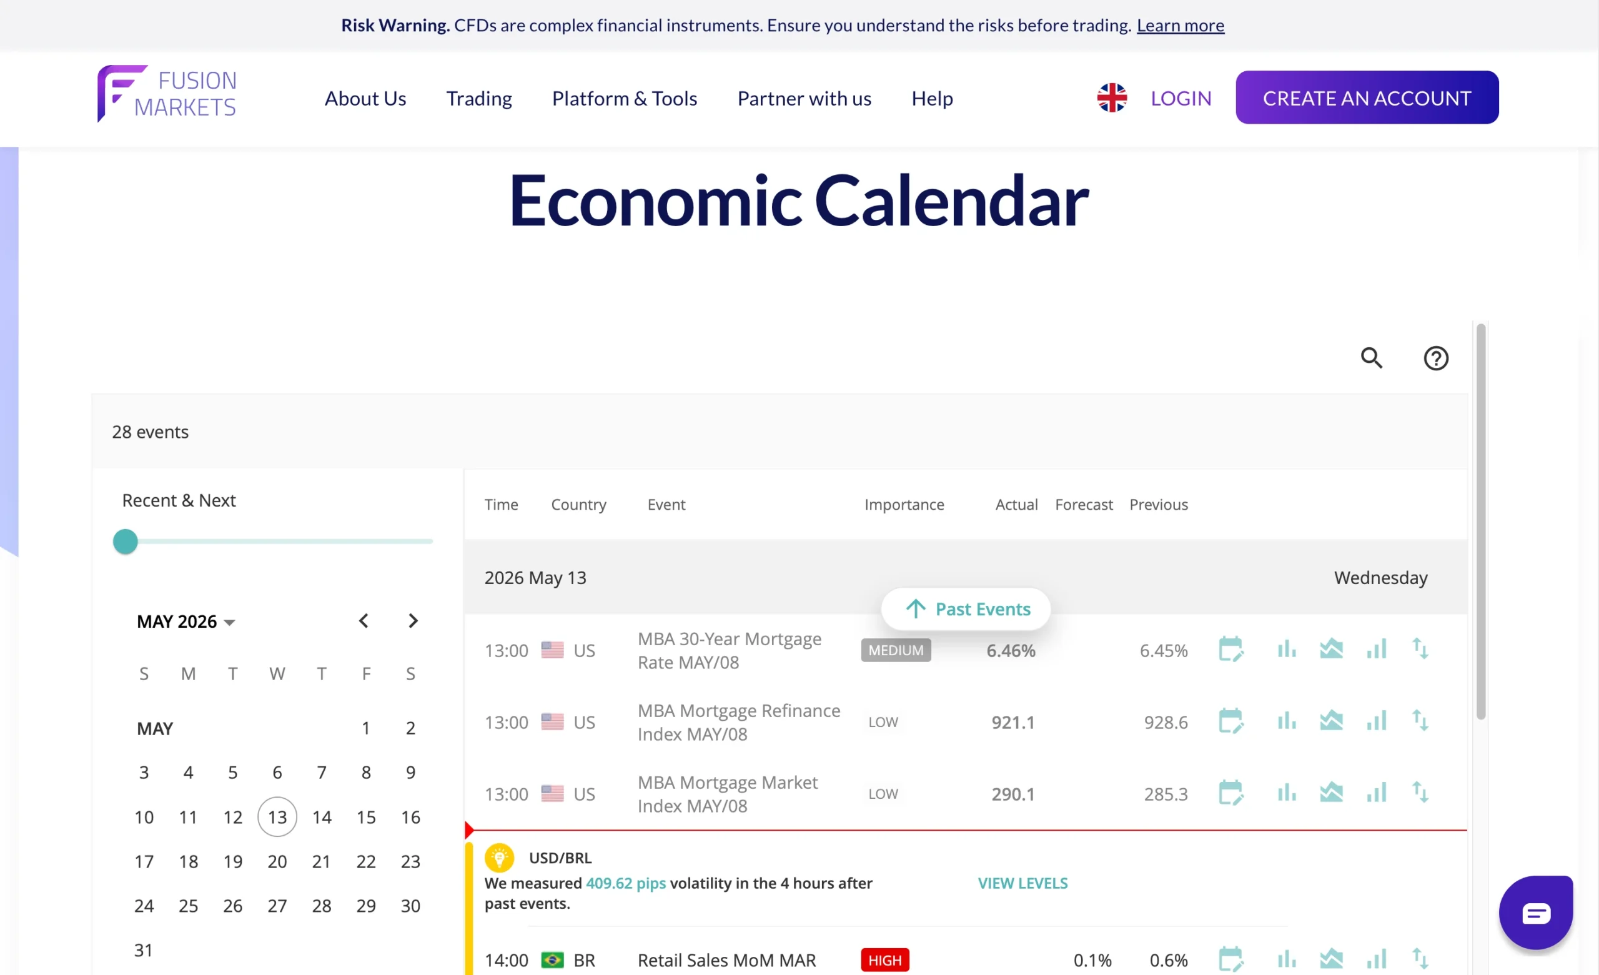The width and height of the screenshot is (1599, 975).
Task: Click the LOGIN link
Action: [1181, 98]
